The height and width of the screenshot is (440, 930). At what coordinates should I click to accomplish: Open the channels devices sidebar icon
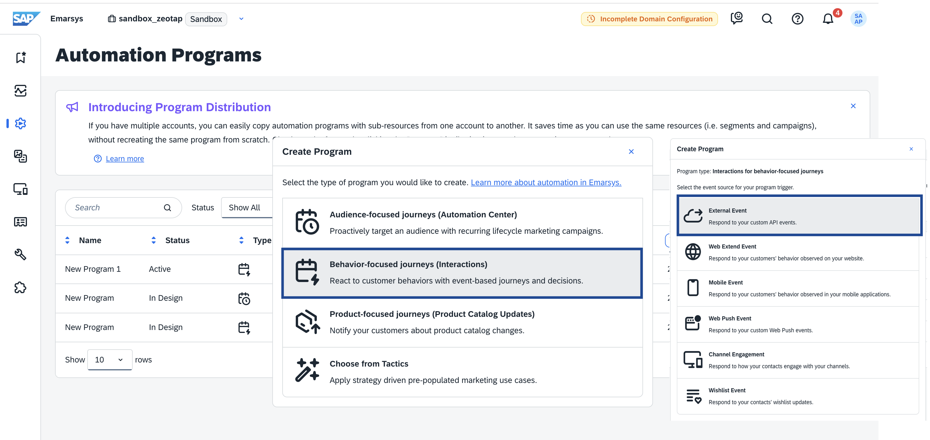20,189
